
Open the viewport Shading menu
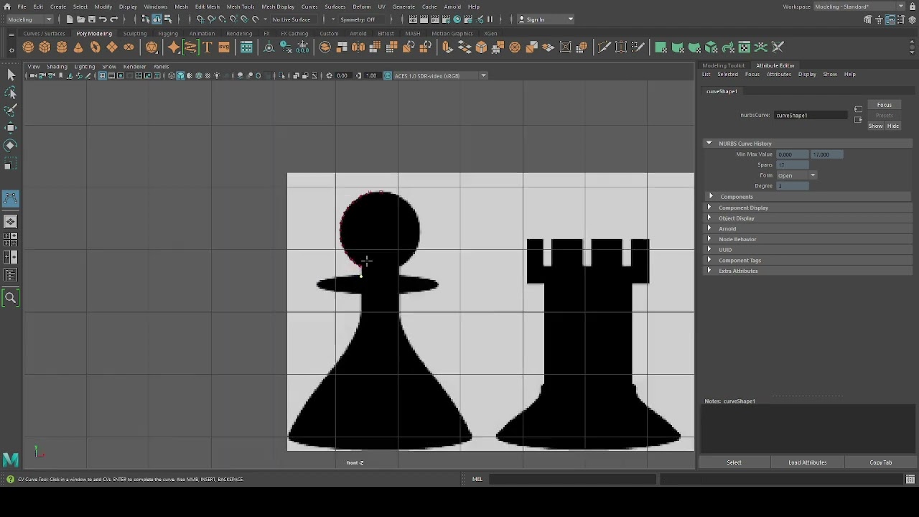coord(57,67)
